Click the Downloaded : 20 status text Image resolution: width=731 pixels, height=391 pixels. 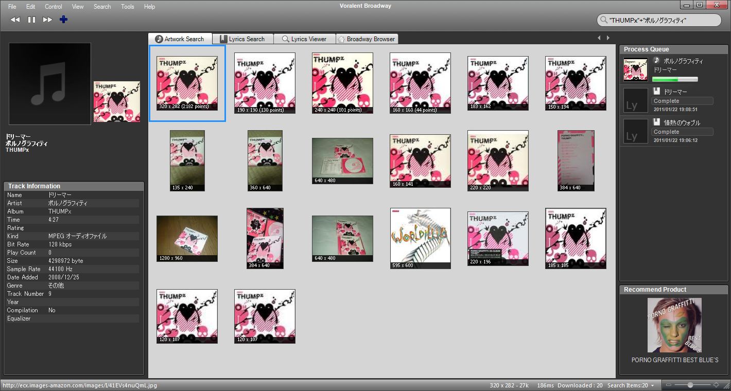pos(580,385)
